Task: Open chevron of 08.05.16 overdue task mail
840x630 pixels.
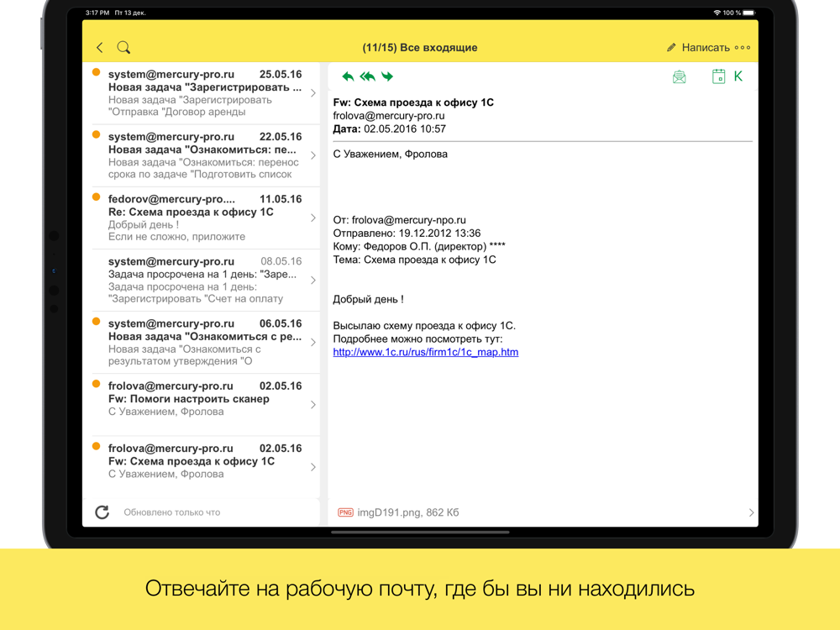Action: pyautogui.click(x=312, y=281)
